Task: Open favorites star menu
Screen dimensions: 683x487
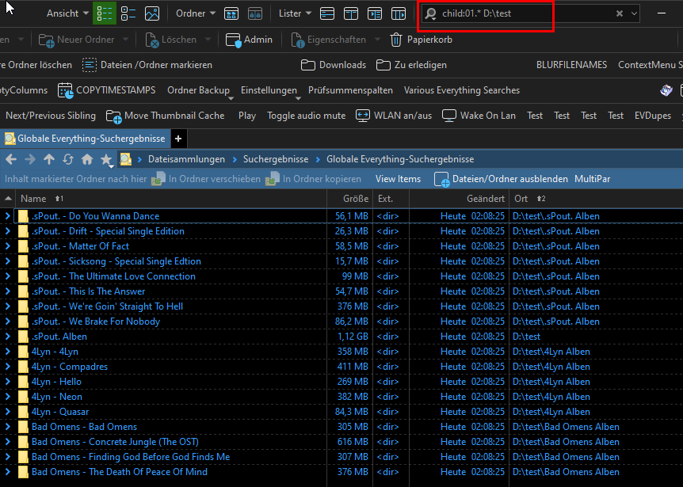Action: click(x=106, y=160)
